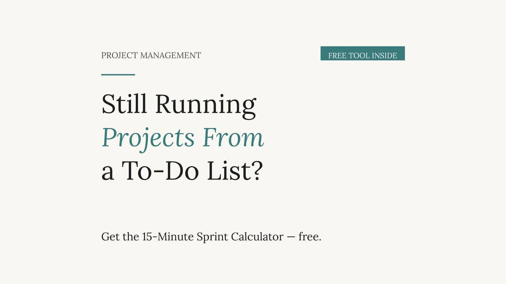Select the PROJECT MANAGEMENT category label
Image resolution: width=506 pixels, height=284 pixels.
(x=151, y=55)
